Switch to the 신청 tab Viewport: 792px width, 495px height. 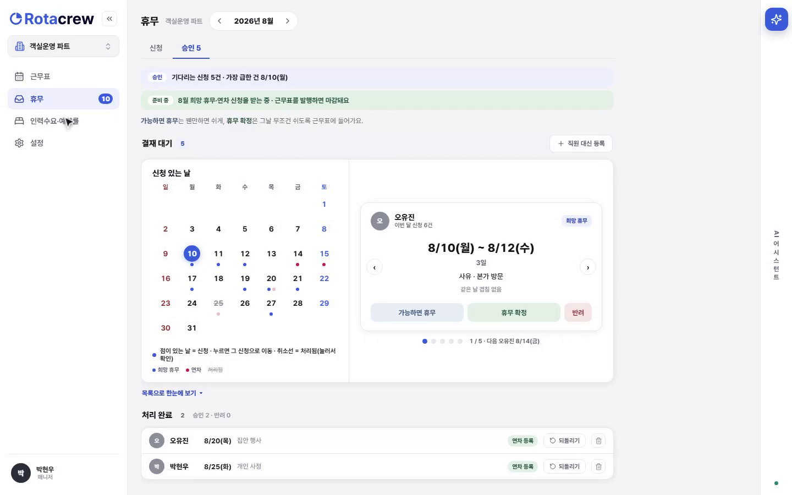(x=156, y=48)
